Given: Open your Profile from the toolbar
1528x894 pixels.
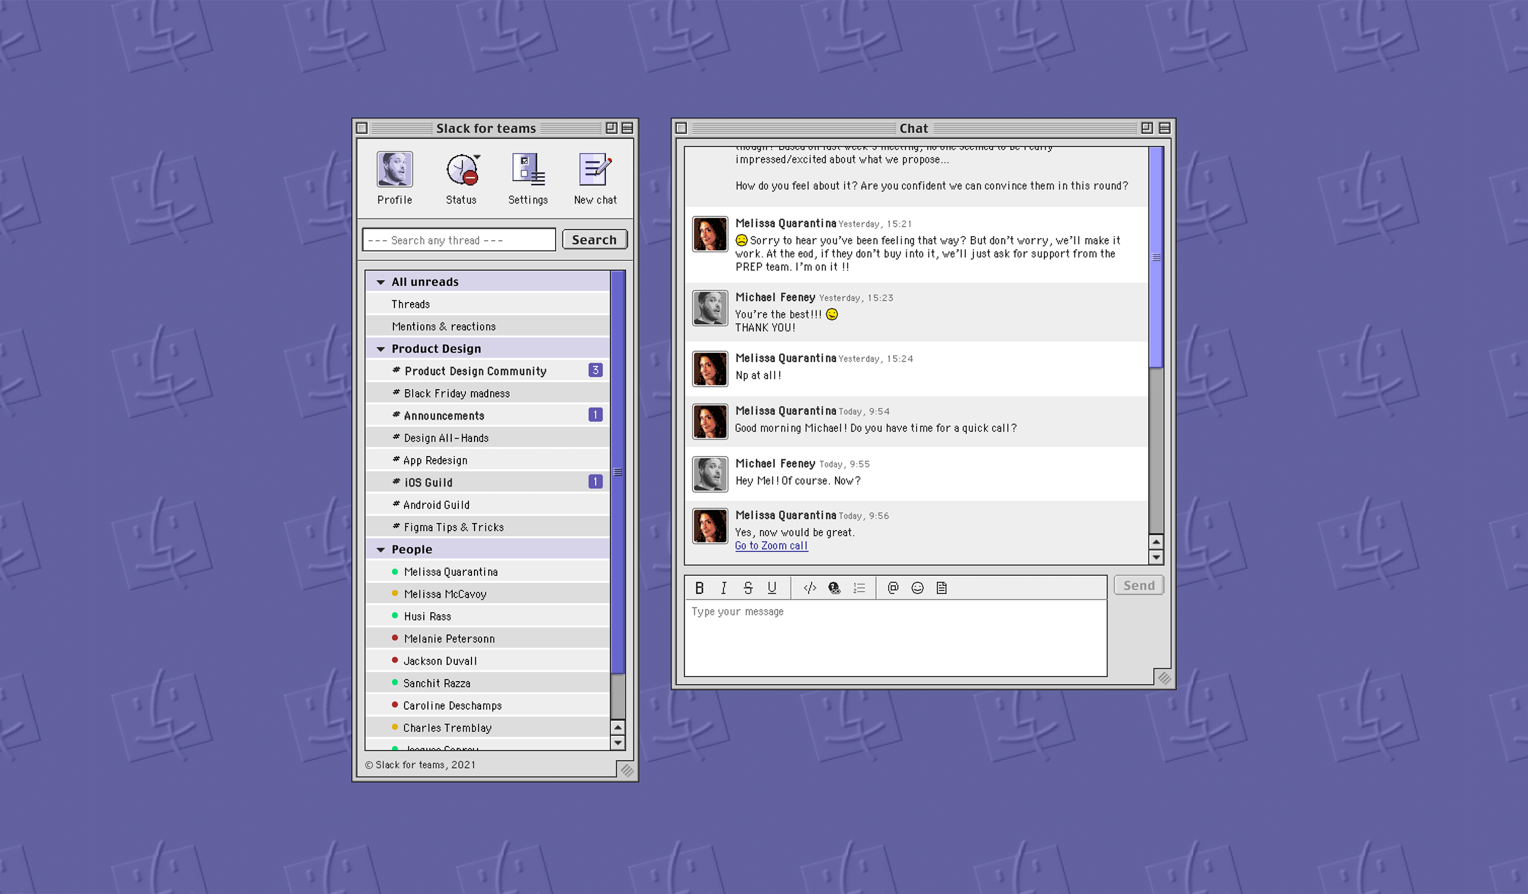Looking at the screenshot, I should [x=394, y=176].
